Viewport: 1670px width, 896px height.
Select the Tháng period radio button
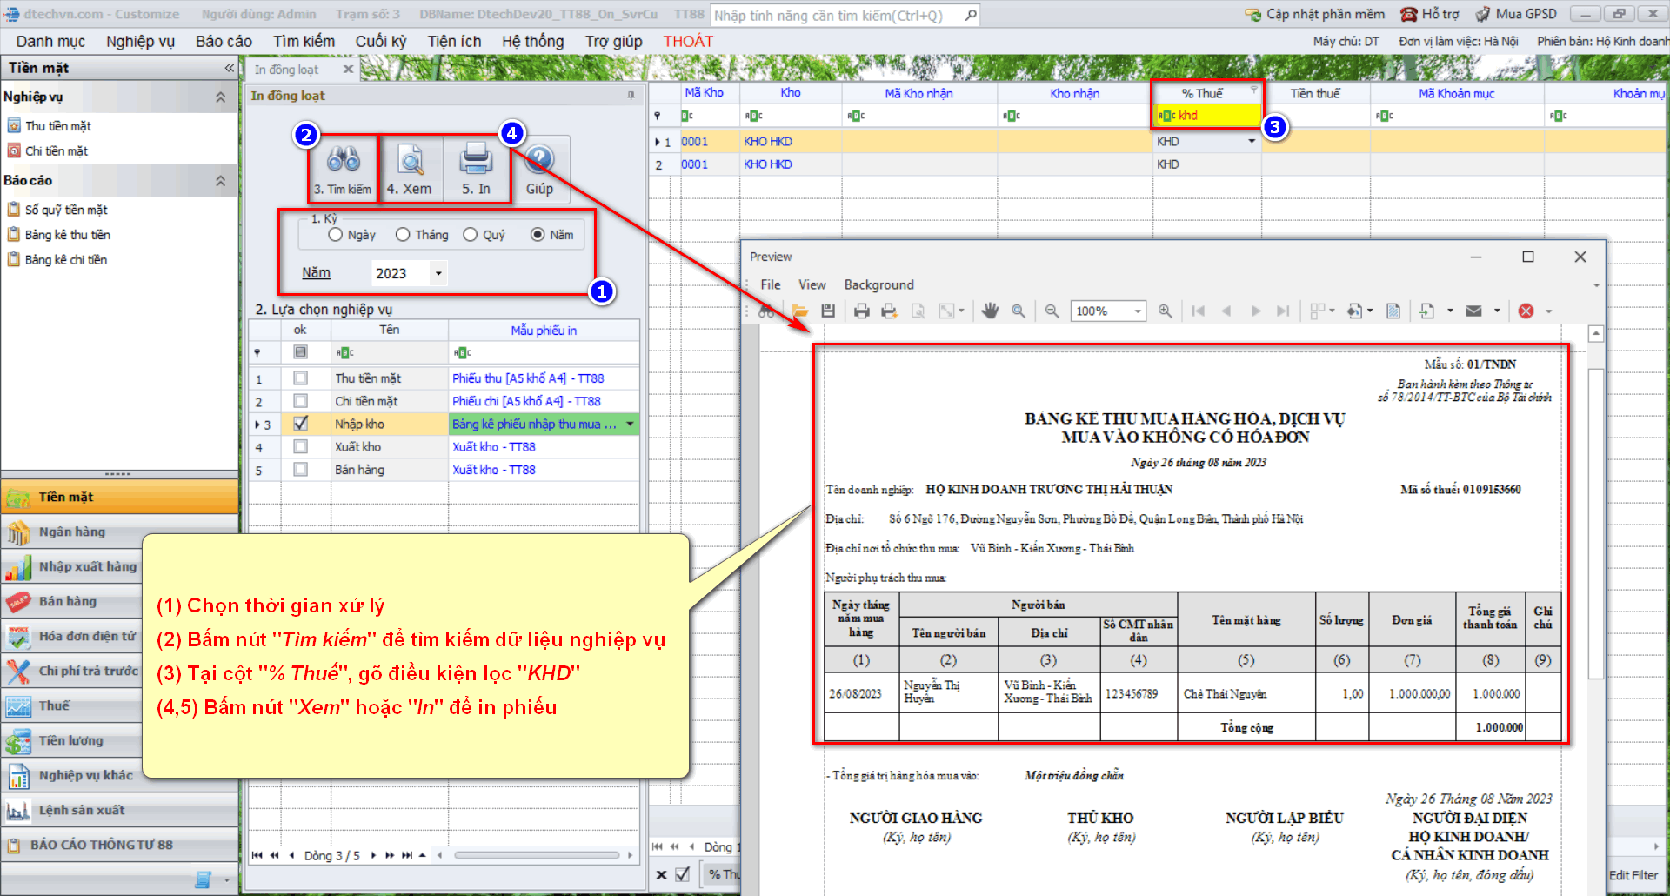pos(403,235)
